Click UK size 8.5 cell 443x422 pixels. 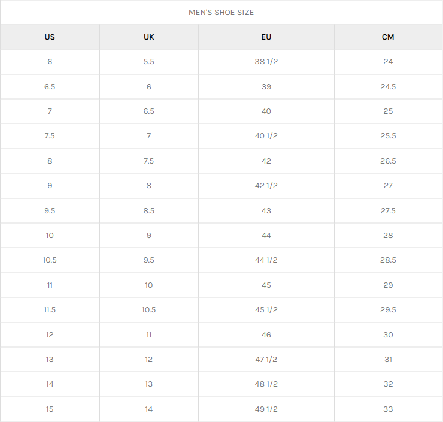[x=149, y=211]
